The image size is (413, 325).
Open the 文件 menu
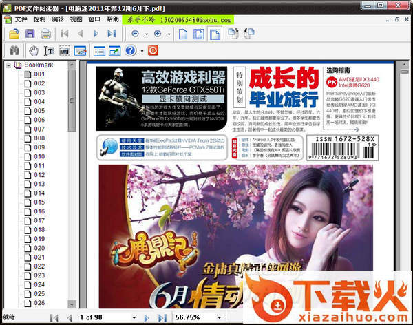21,19
